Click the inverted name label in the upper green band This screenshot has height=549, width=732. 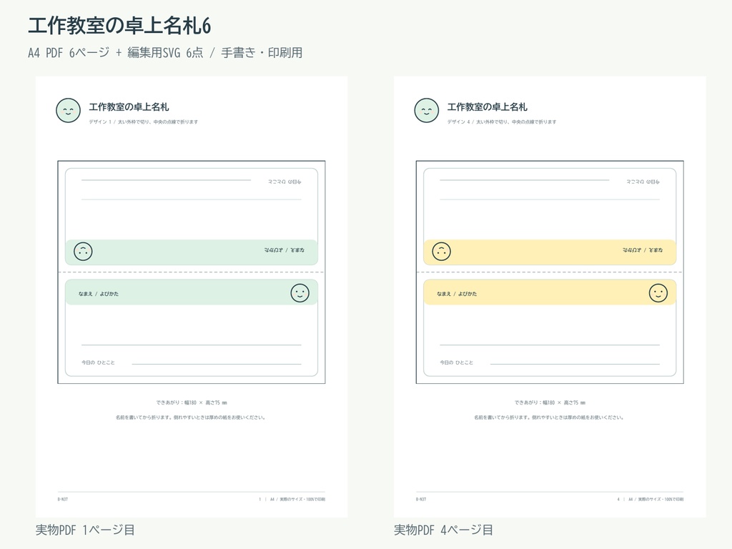point(285,250)
